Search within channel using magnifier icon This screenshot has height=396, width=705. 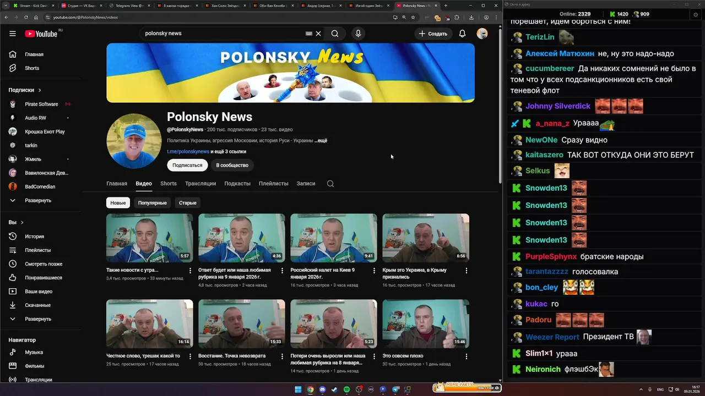tap(330, 184)
